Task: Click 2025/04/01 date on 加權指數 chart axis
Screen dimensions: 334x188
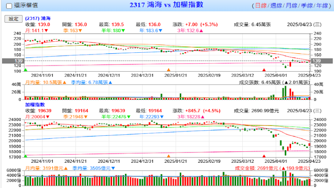Action: click(276, 161)
